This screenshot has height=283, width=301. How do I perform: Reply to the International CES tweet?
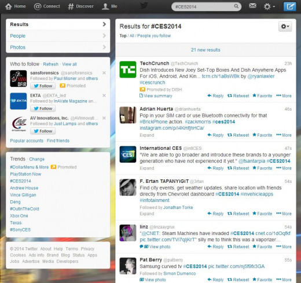coord(215,168)
